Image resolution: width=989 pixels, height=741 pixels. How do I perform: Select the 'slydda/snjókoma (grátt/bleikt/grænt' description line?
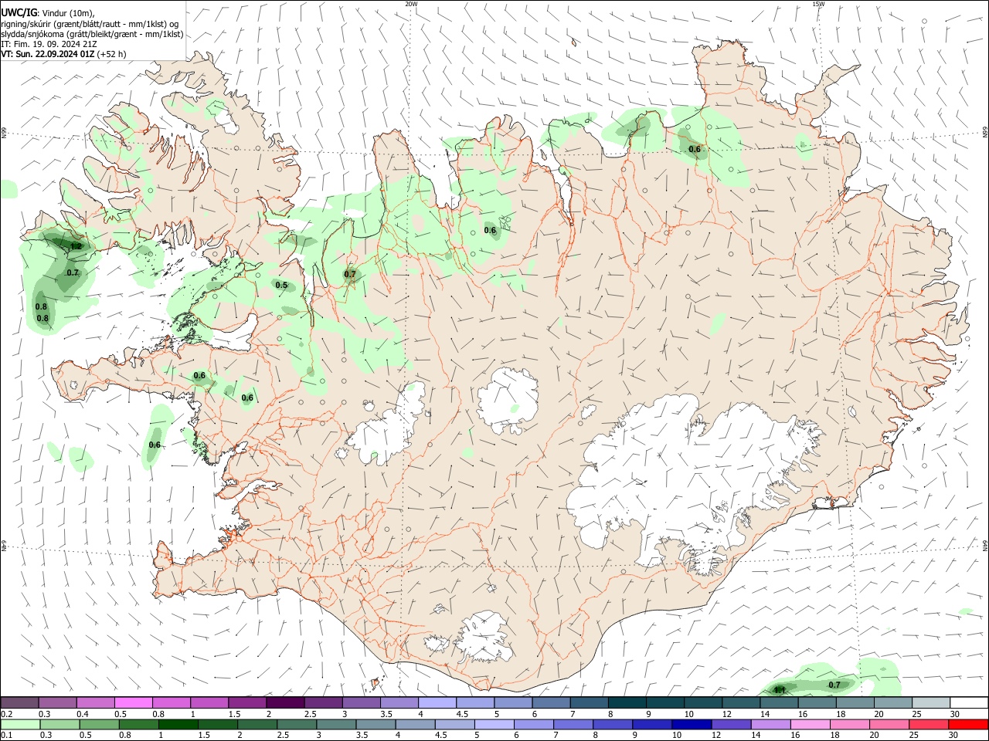92,34
